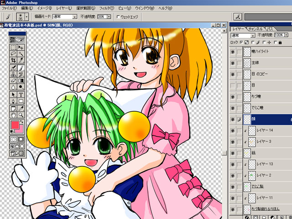Image resolution: width=292 pixels, height=219 pixels.
Task: Switch to the チャンネル tab
Action: click(x=255, y=29)
